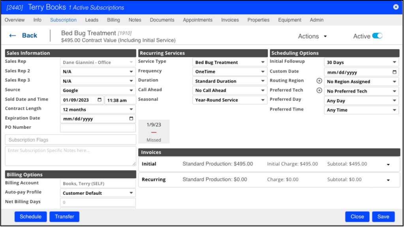
Task: Click the 1/9/23 Missed service marker
Action: [154, 131]
